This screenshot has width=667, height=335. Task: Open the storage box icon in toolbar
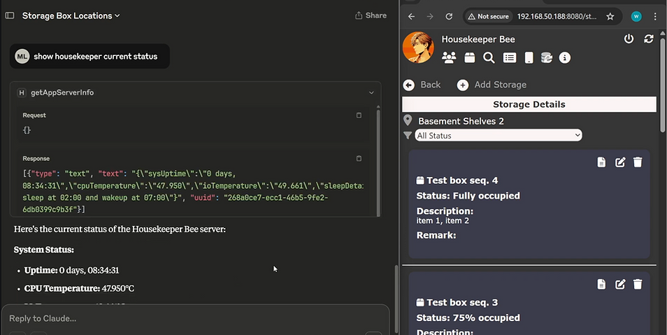[469, 58]
